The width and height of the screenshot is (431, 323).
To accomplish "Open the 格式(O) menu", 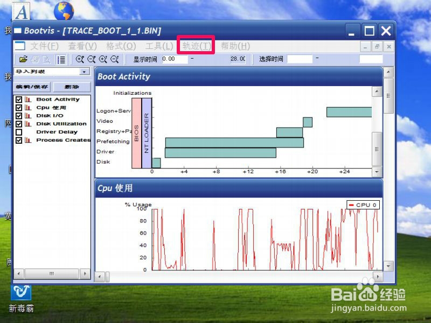I will point(121,46).
